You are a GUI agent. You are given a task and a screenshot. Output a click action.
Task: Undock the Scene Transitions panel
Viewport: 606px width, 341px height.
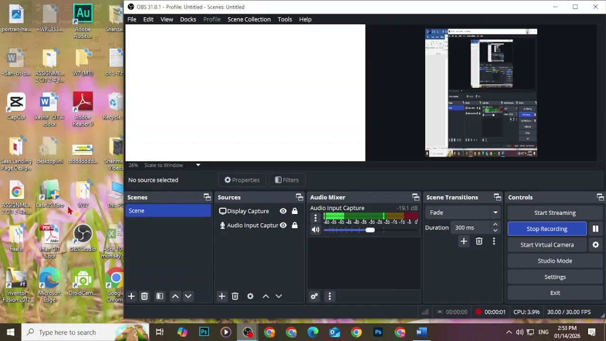497,197
